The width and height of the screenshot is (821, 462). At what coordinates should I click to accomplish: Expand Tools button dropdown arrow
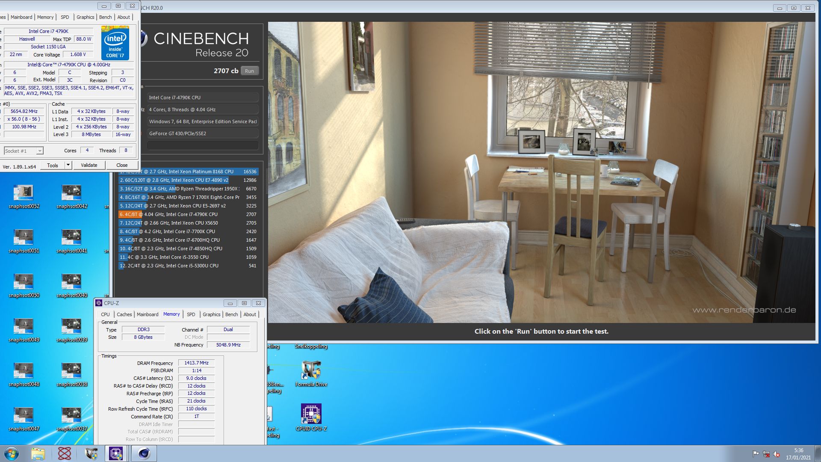pyautogui.click(x=68, y=165)
